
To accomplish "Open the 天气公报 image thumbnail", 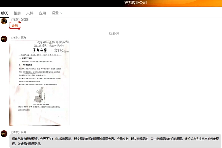I will tap(39, 83).
